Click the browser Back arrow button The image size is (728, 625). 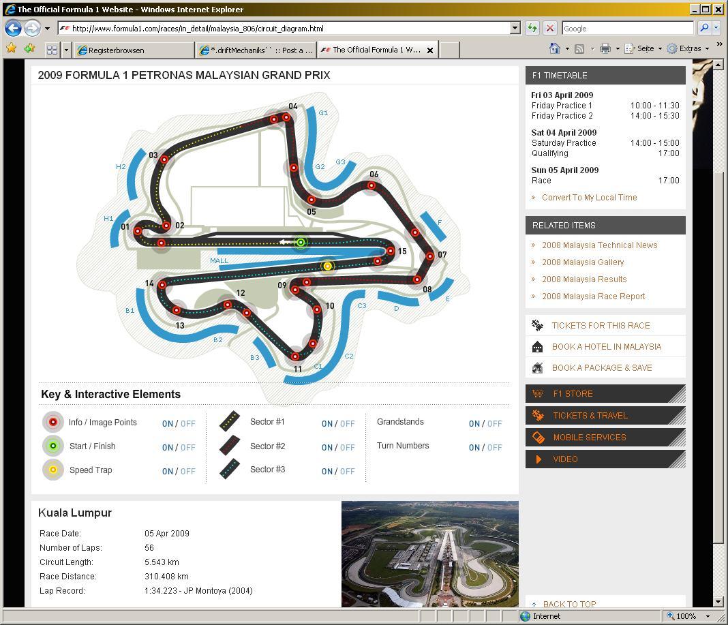(13, 29)
